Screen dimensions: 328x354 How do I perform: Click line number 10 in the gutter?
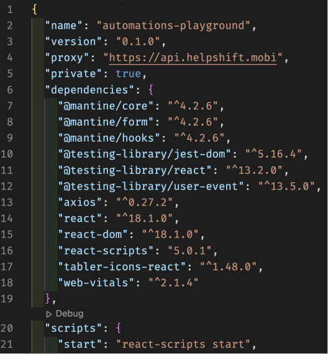click(x=7, y=154)
